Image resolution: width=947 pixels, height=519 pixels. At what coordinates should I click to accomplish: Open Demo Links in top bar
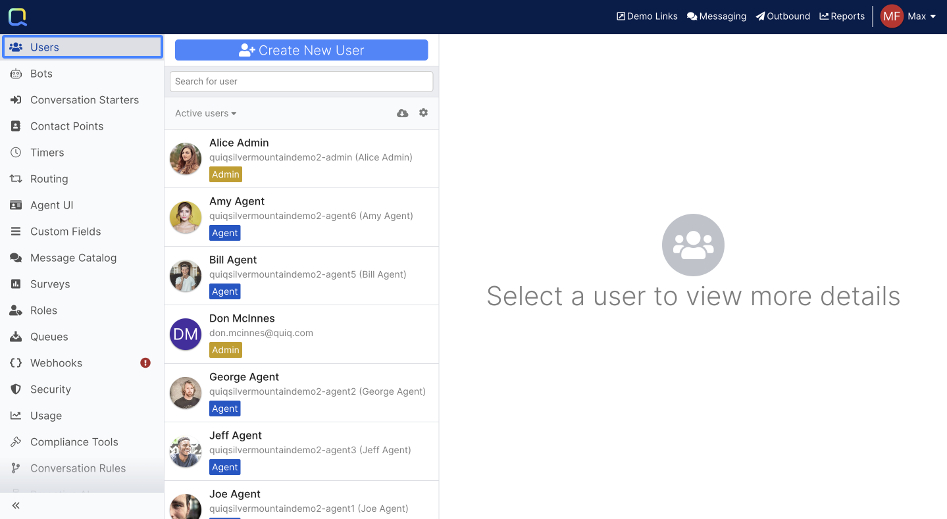click(647, 16)
